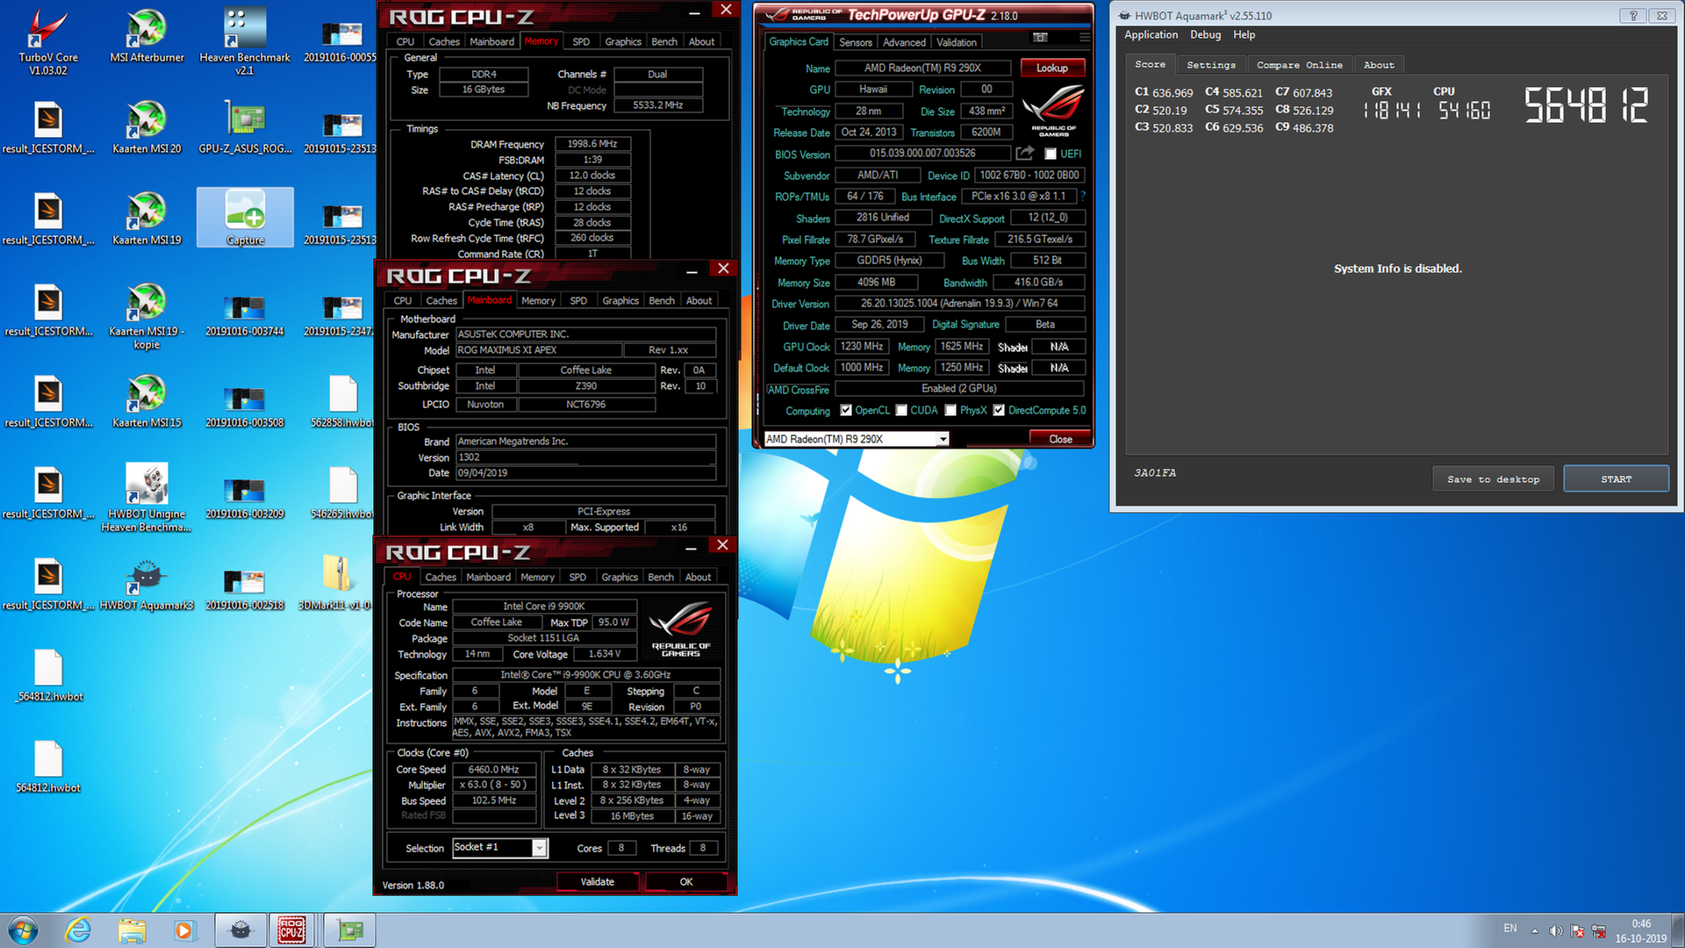The height and width of the screenshot is (948, 1685).
Task: Click Bus Interface question mark icon
Action: [1083, 197]
